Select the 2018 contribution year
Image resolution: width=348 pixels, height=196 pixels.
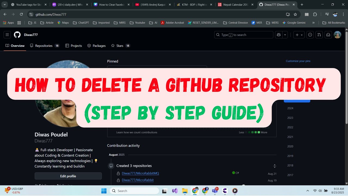click(x=290, y=165)
